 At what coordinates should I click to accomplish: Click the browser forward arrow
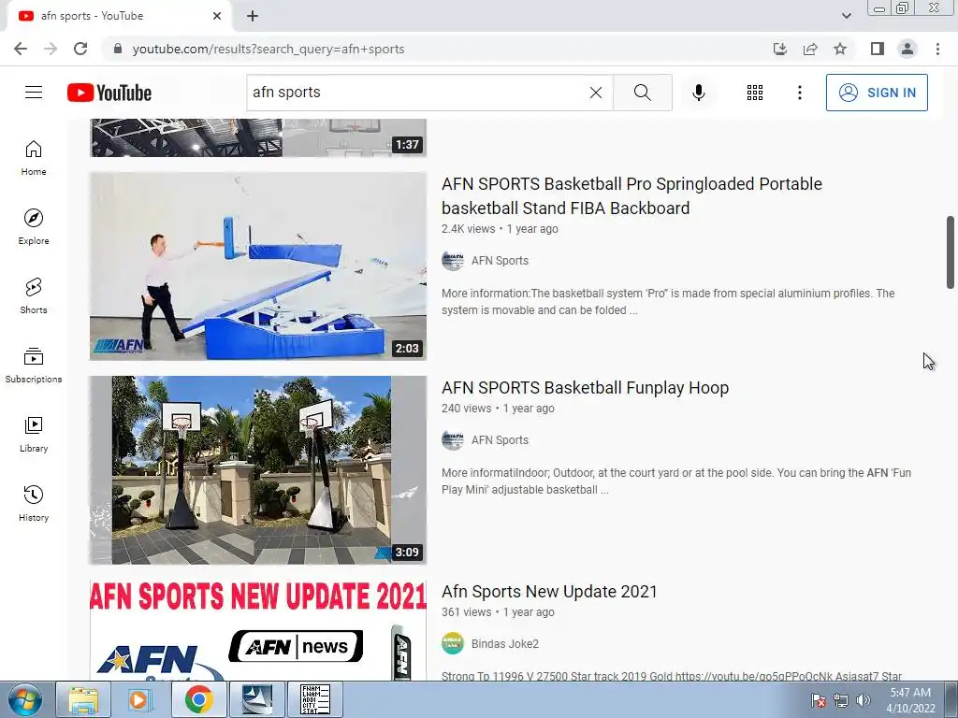point(51,49)
